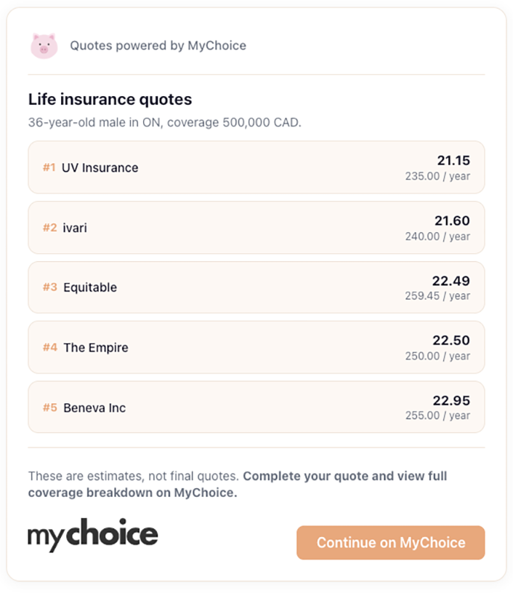The height and width of the screenshot is (593, 513).
Task: Click the 259.45 / year price text
Action: [x=437, y=296]
